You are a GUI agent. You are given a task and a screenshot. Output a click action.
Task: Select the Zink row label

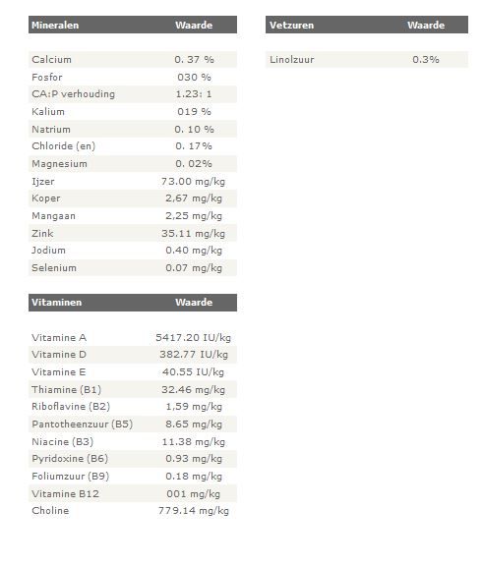tap(42, 234)
